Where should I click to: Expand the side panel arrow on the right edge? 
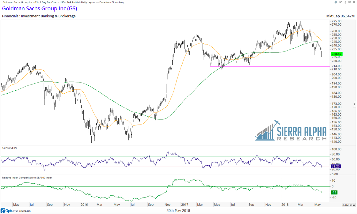355,104
